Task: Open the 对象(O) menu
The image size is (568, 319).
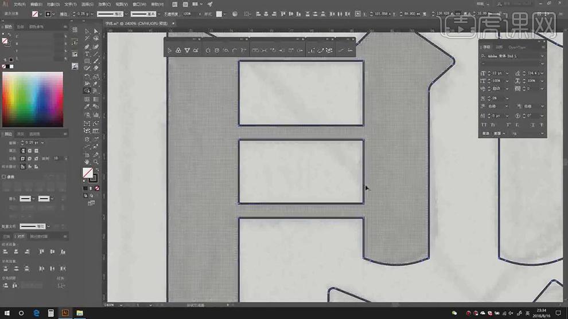Action: (x=53, y=5)
